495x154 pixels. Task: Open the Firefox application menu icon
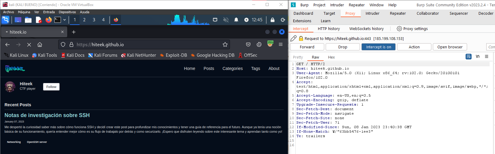click(281, 44)
